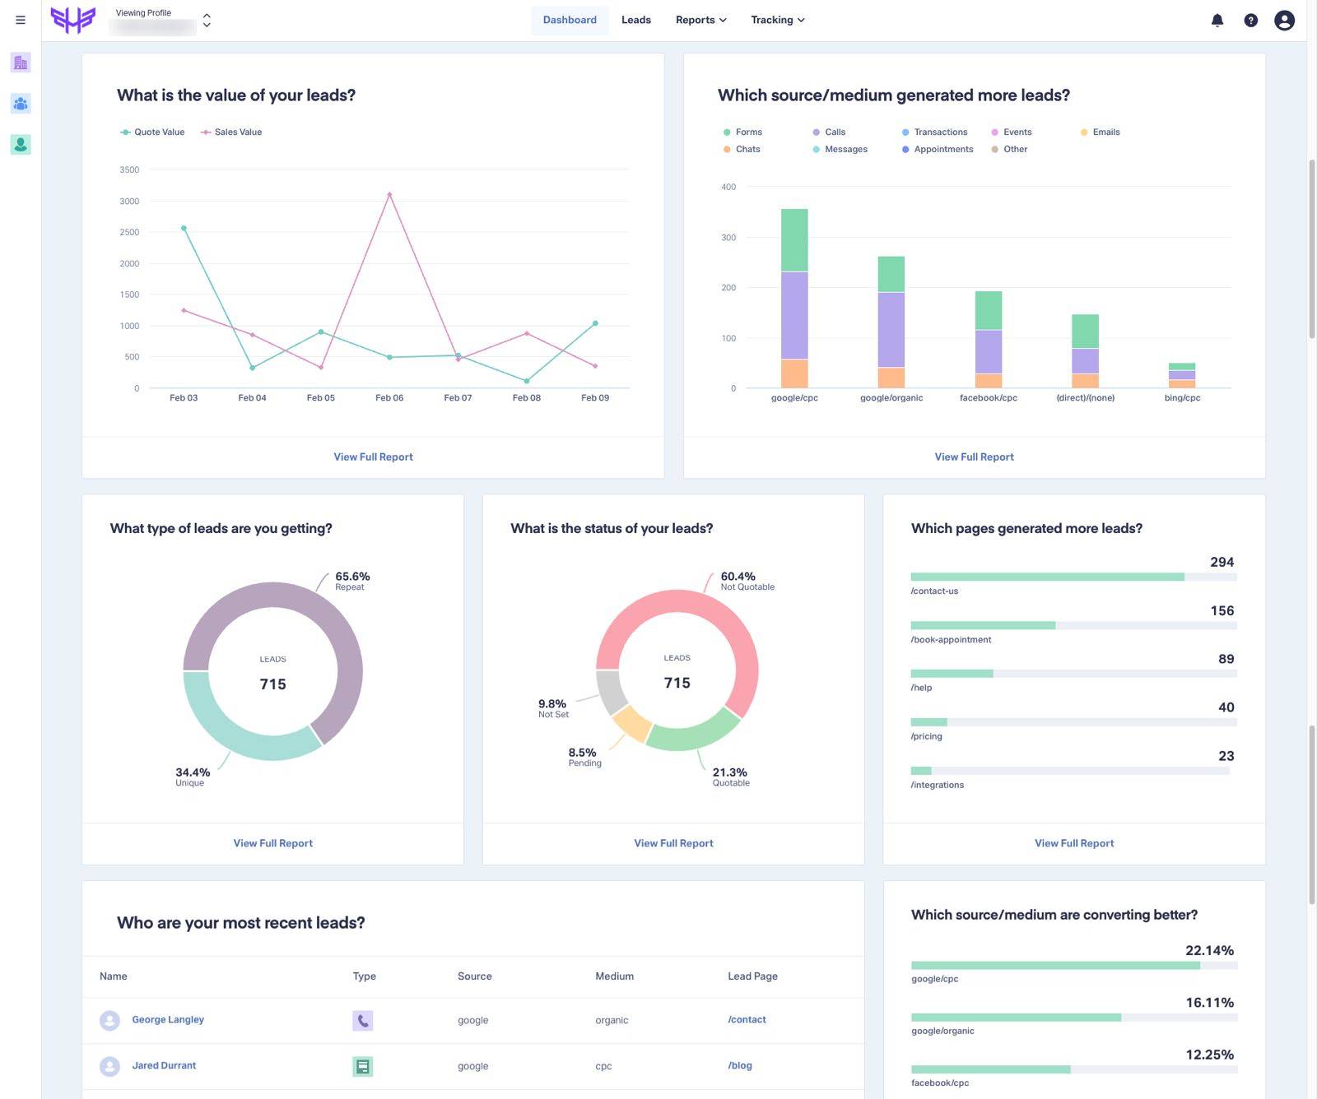
Task: Toggle the Sales Value legend series
Action: click(x=231, y=132)
